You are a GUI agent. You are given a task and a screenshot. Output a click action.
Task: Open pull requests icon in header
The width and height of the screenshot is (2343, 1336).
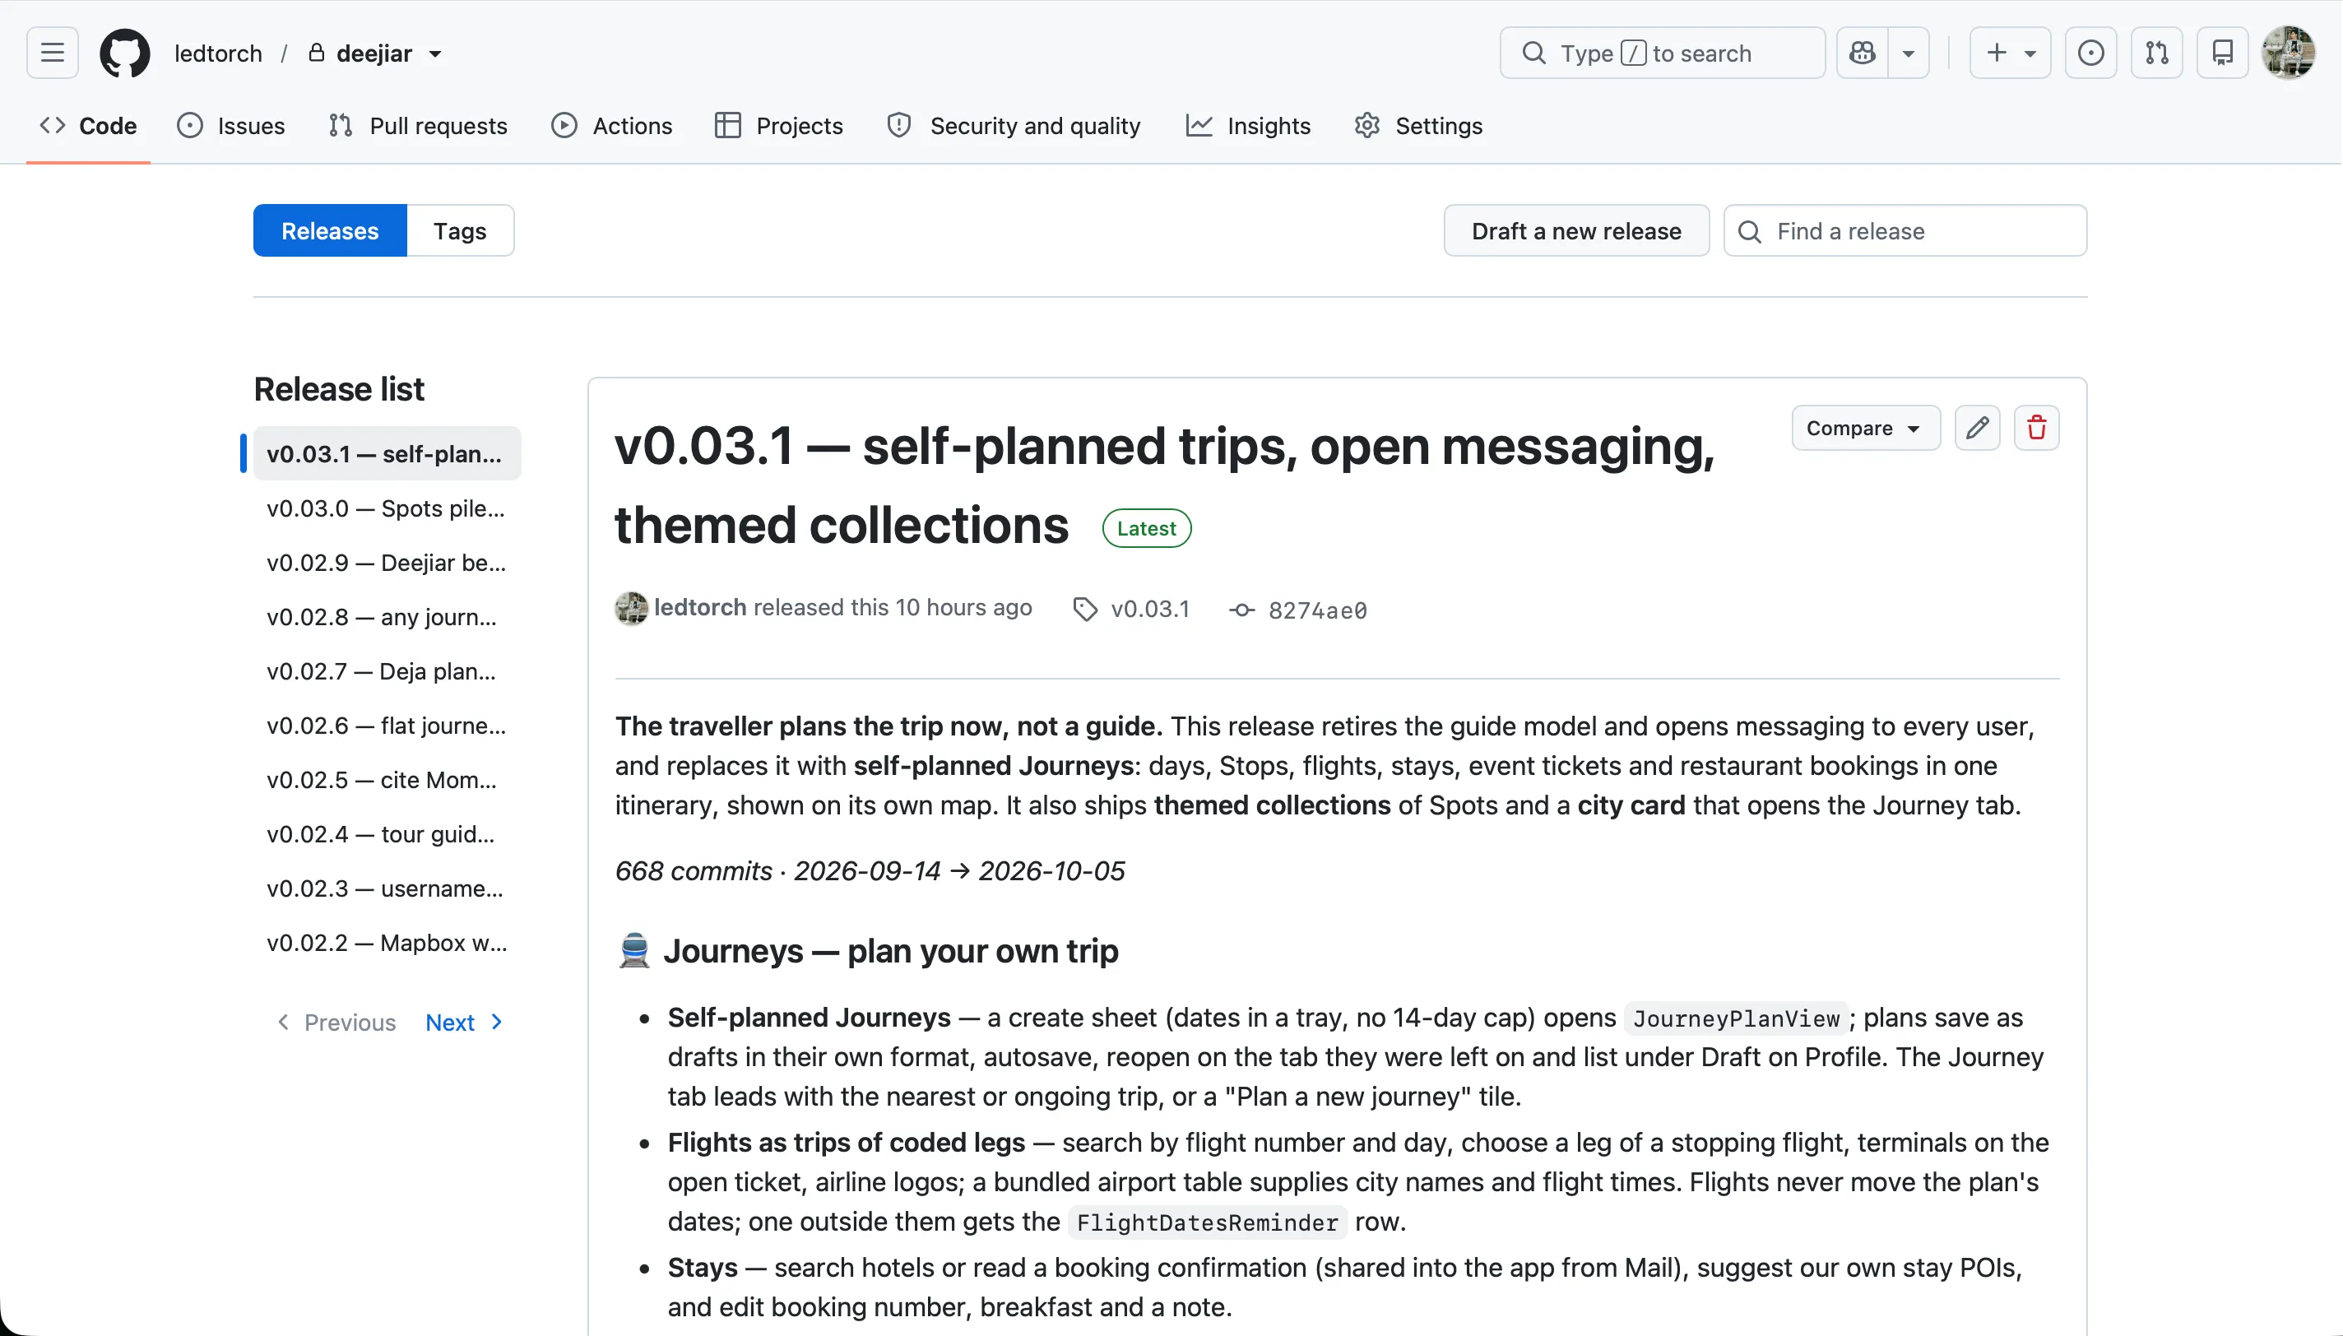coord(2157,53)
